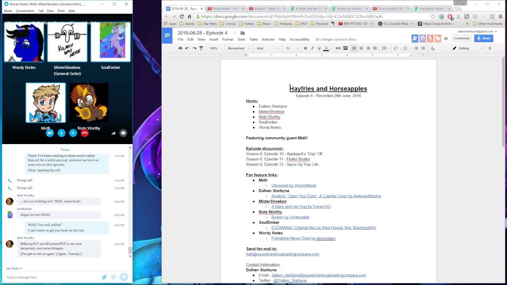Collapse the menus with chevron
This screenshot has width=507, height=285.
click(x=490, y=48)
